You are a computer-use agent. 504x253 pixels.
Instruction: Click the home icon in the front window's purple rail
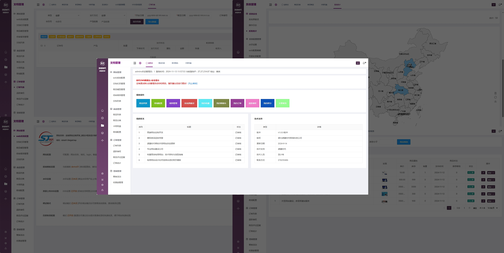(103, 110)
